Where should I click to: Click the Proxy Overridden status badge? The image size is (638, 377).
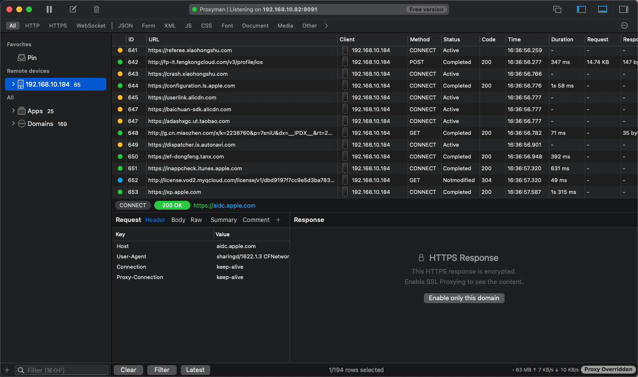(608, 370)
